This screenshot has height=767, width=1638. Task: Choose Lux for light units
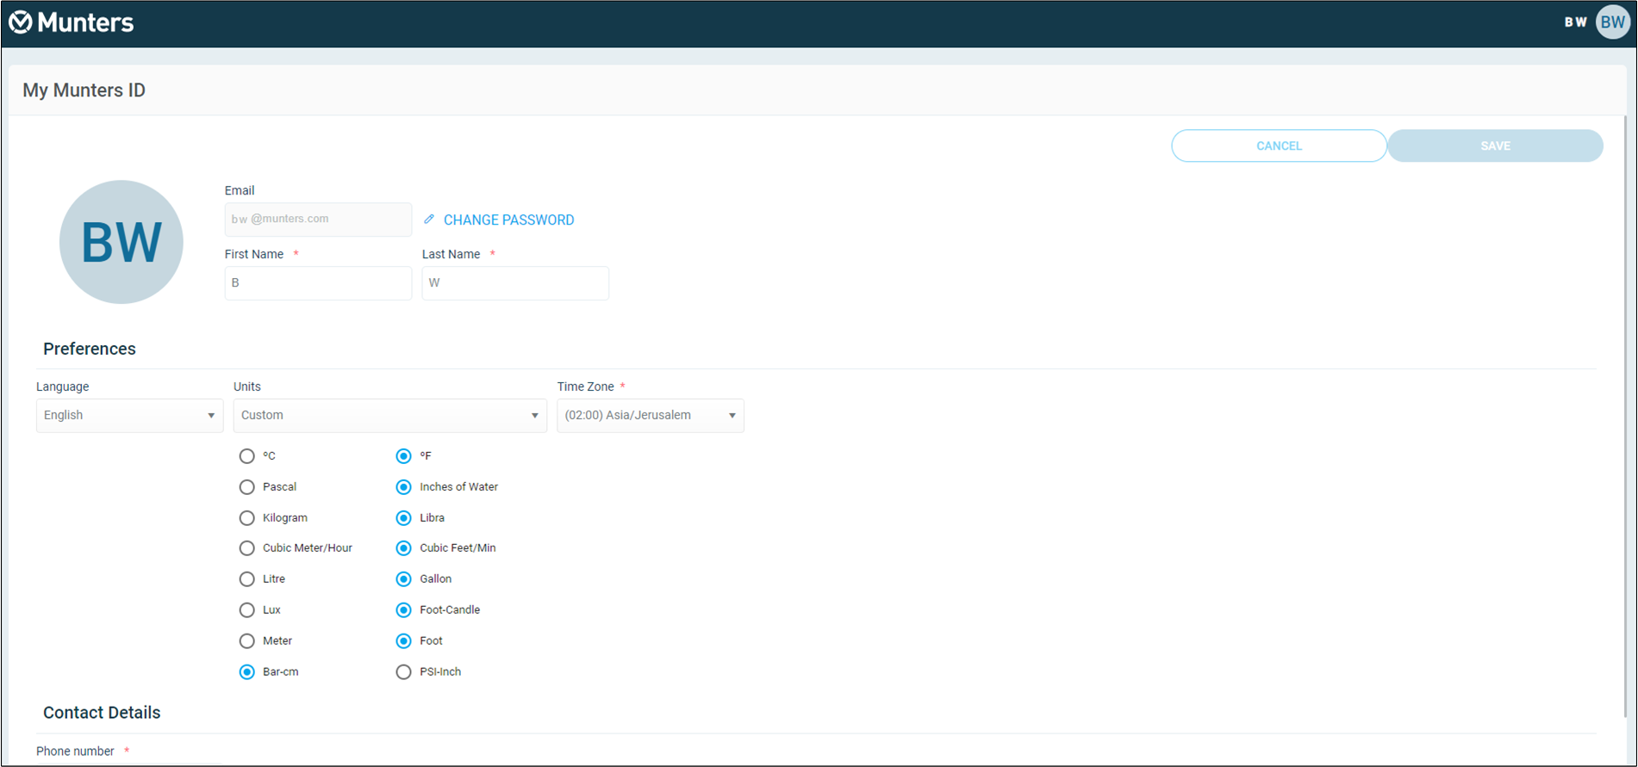click(x=247, y=610)
